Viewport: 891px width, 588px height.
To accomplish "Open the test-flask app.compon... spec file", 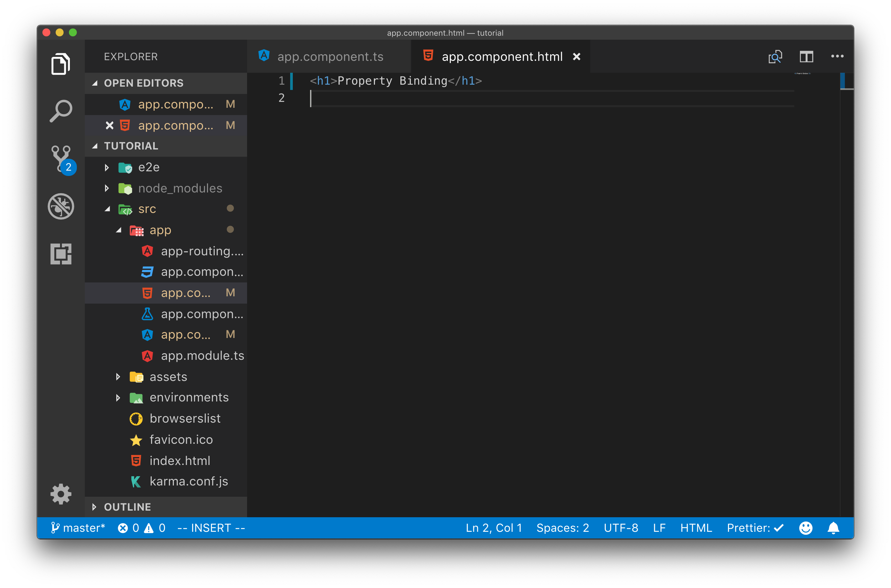I will (166, 314).
